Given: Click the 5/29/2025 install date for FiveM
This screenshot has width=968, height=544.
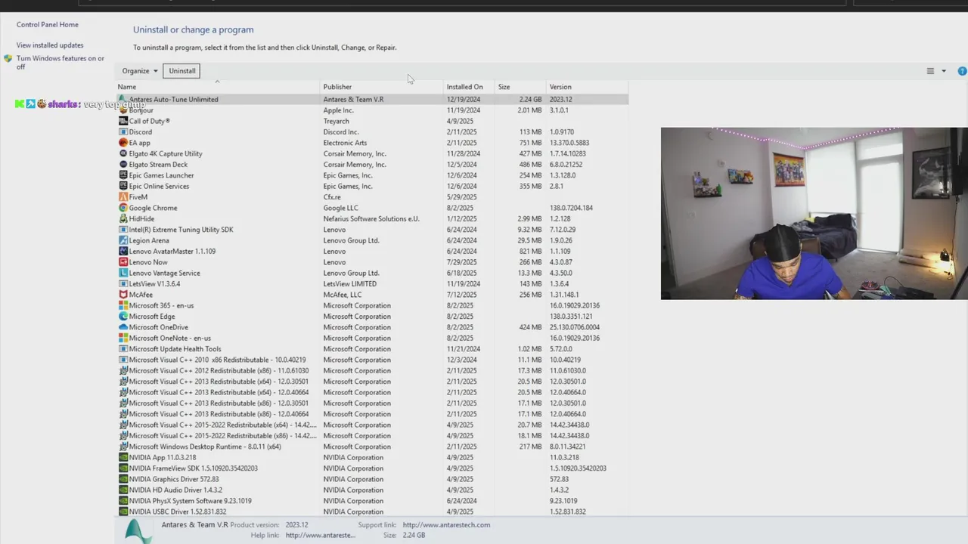Looking at the screenshot, I should tap(460, 197).
